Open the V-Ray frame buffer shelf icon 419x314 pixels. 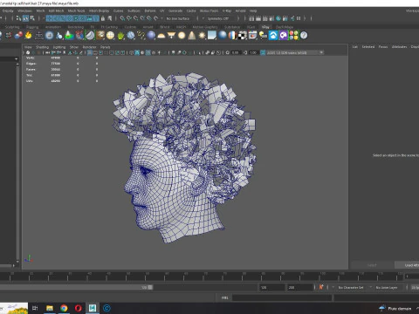click(x=252, y=36)
